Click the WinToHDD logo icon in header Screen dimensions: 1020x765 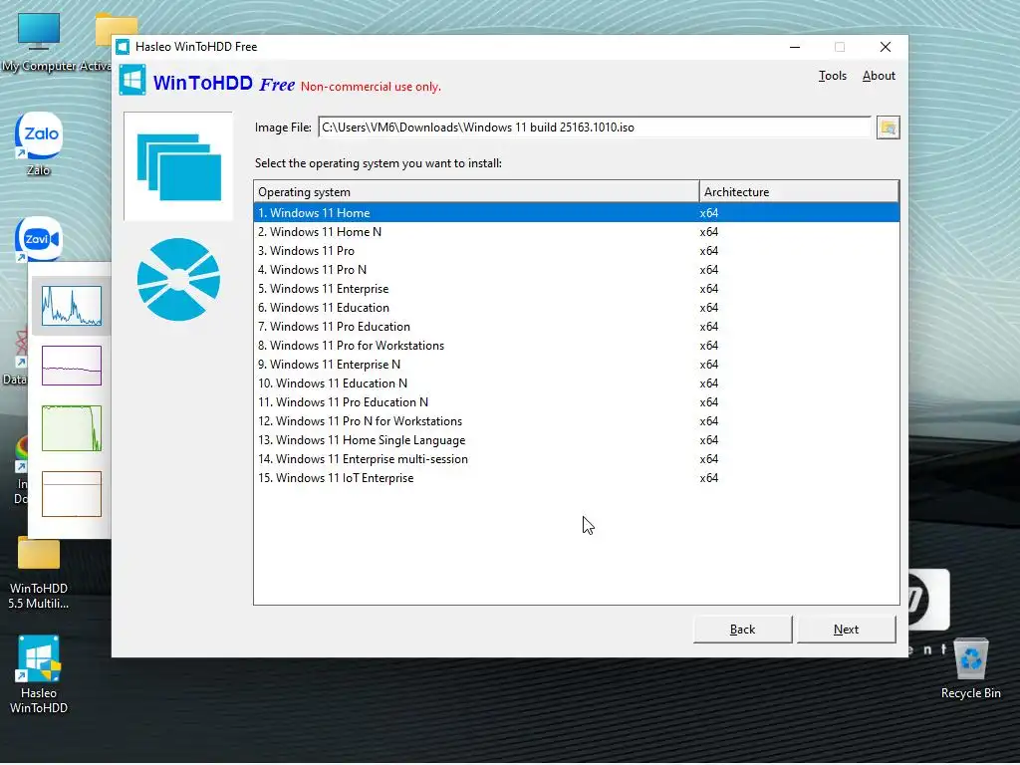(x=132, y=80)
